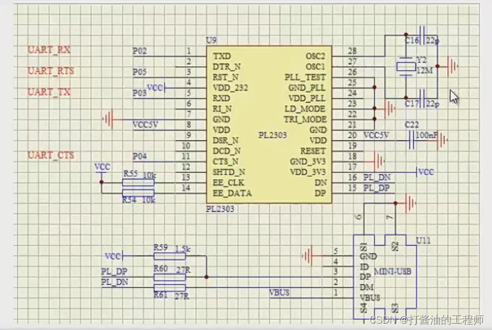492x330 pixels.
Task: Click the R59 1.5k resistor symbol
Action: (x=169, y=256)
